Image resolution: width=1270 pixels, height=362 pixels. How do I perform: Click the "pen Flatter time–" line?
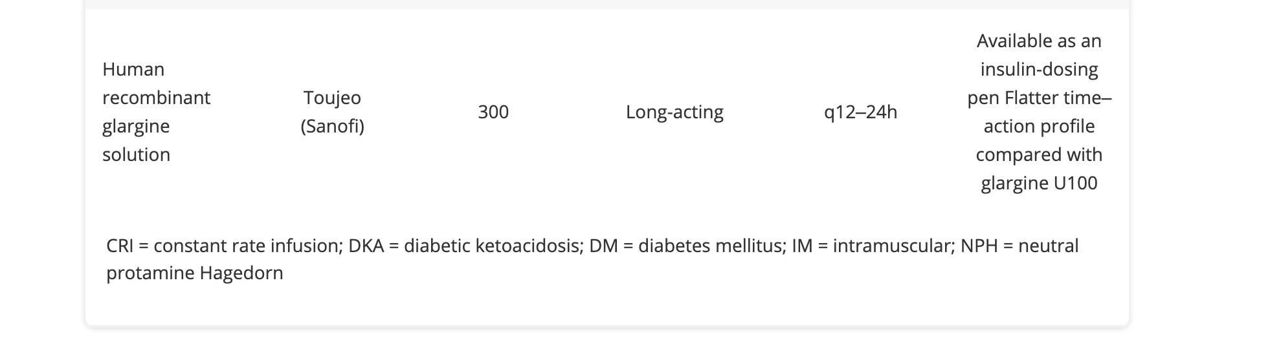pyautogui.click(x=1039, y=98)
